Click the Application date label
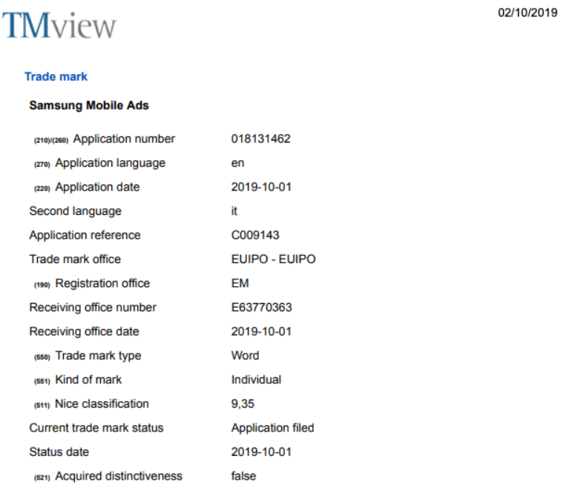The image size is (561, 487). [97, 188]
